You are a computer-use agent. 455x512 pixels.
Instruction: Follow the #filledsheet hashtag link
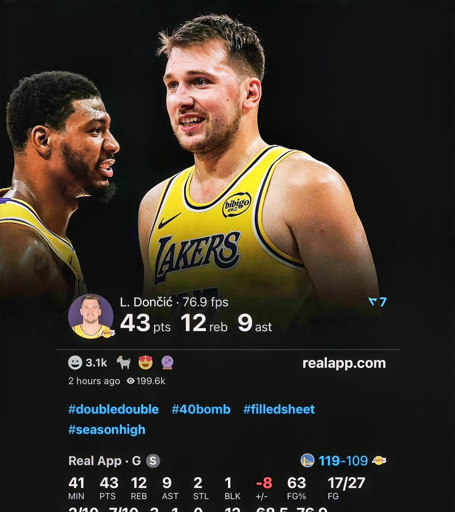(279, 409)
